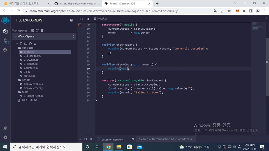The width and height of the screenshot is (269, 151).
Task: Open deploy_web3.js script
Action: (33, 84)
